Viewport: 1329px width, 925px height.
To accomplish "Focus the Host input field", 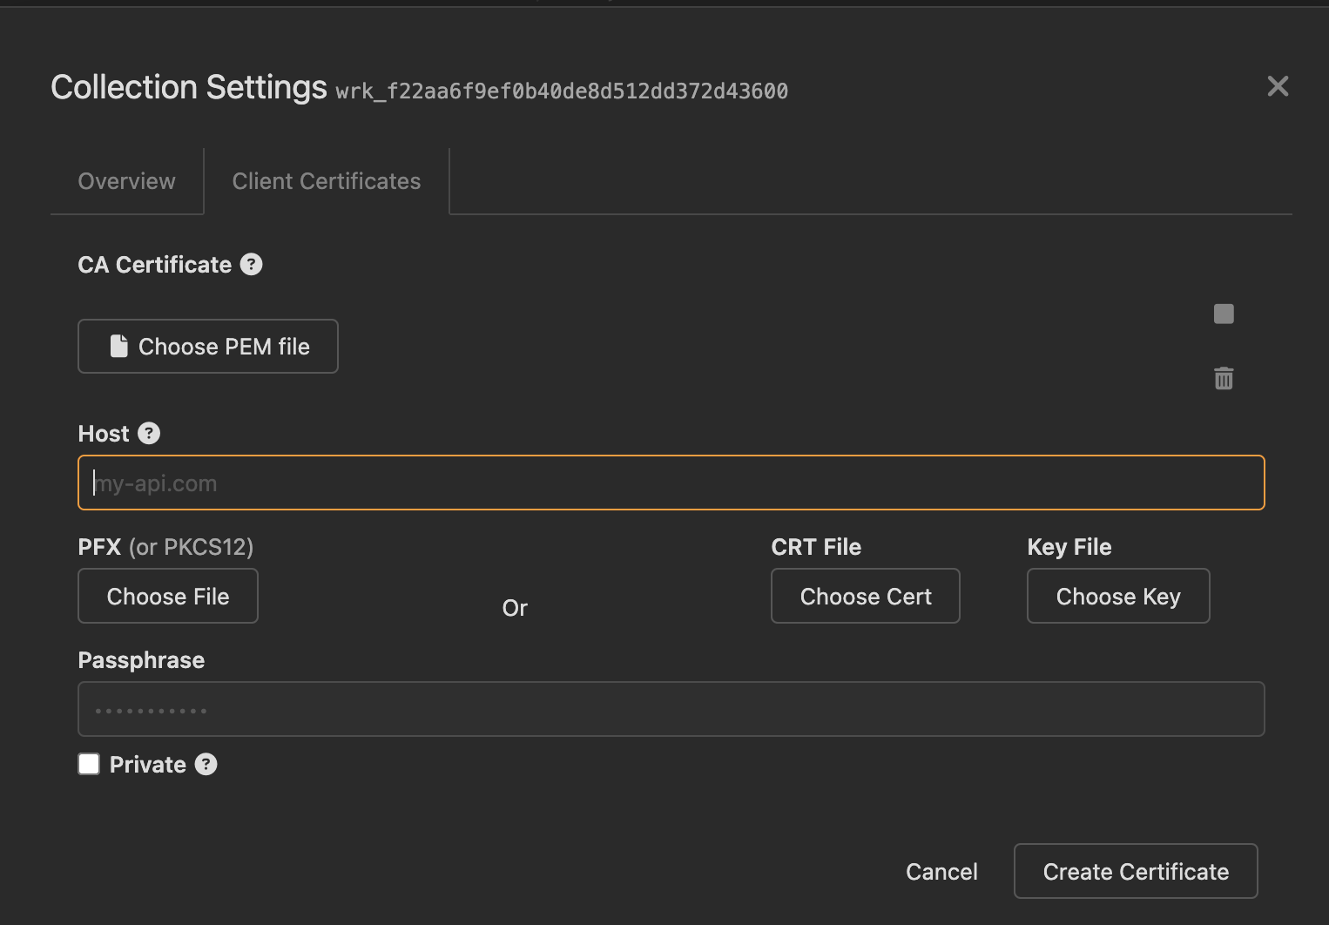I will (x=671, y=483).
